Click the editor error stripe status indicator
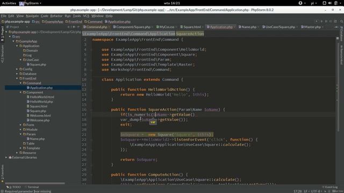Screen dimensions: 344x193 (x=338, y=38)
